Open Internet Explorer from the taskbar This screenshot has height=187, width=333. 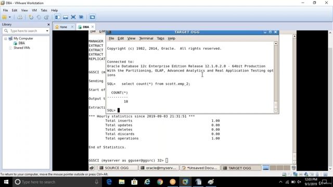pos(147,182)
